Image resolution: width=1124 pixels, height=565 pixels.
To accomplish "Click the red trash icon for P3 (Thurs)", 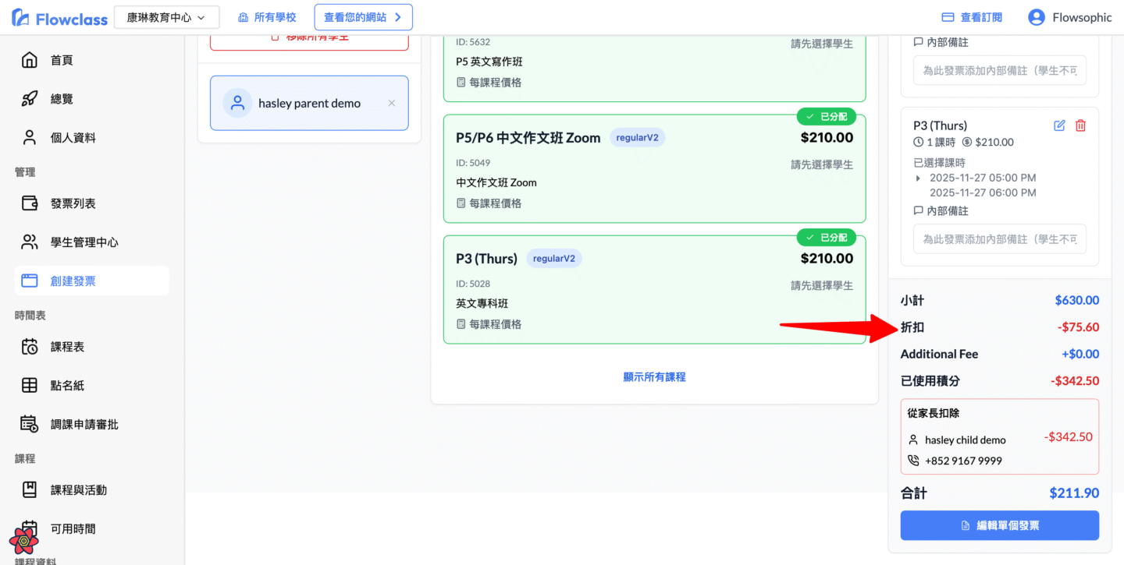I will pos(1080,125).
